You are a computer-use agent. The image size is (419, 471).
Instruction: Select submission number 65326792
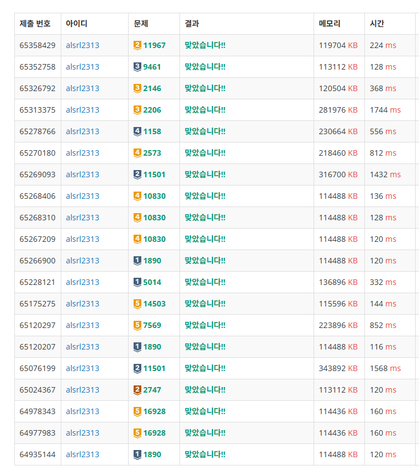point(38,88)
